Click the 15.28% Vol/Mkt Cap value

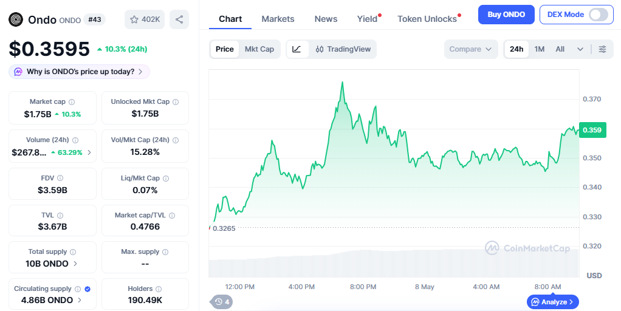[145, 152]
